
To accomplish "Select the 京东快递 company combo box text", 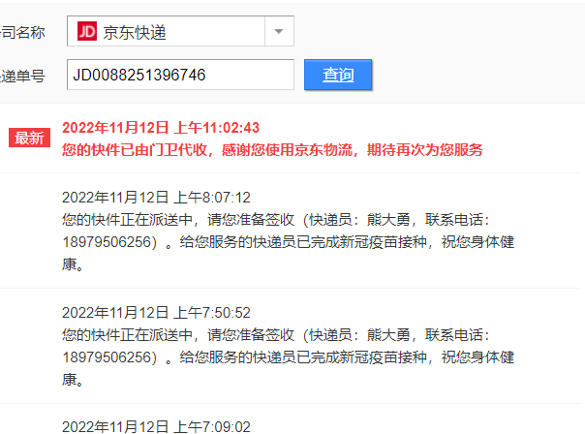I will (x=135, y=33).
